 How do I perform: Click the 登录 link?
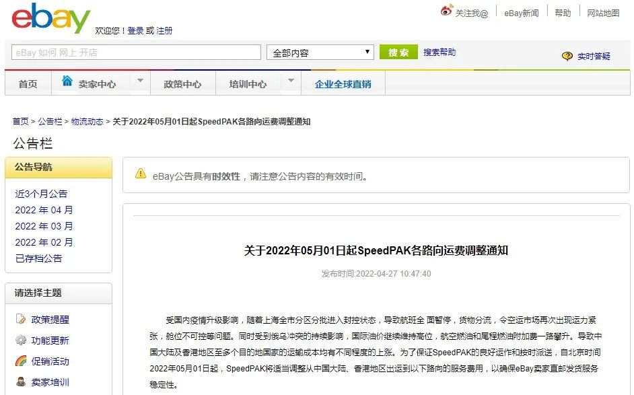(135, 31)
